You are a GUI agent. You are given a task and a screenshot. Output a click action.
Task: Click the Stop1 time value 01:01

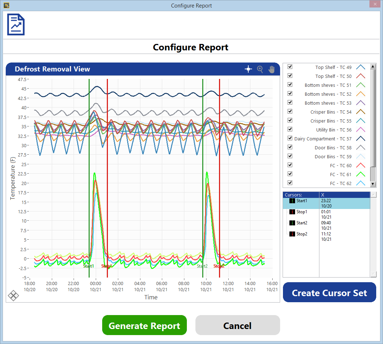(x=326, y=212)
